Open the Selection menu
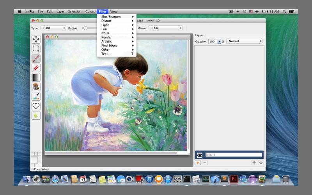Screen dimensions: 312x195 click(74, 12)
